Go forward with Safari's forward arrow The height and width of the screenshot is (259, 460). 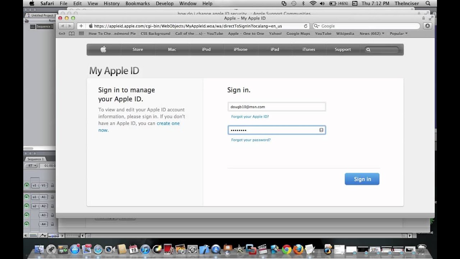tap(70, 26)
